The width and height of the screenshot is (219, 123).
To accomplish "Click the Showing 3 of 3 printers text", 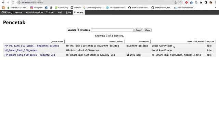I will pyautogui.click(x=109, y=36).
